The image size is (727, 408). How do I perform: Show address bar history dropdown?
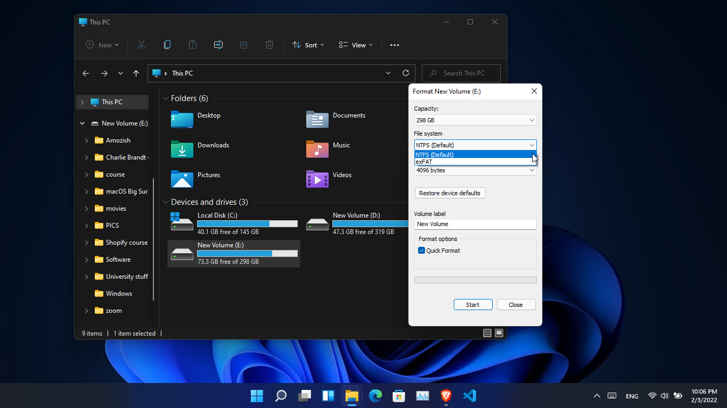(388, 73)
